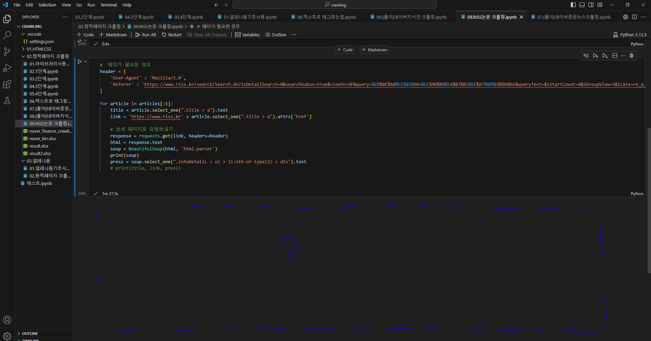This screenshot has height=341, width=651.
Task: Open the Accounts menu icon
Action: tap(7, 320)
